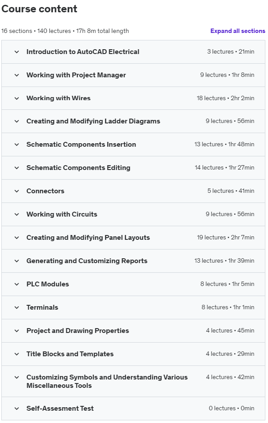Click the chevron beside Working with Wires
This screenshot has width=268, height=423.
pos(17,98)
